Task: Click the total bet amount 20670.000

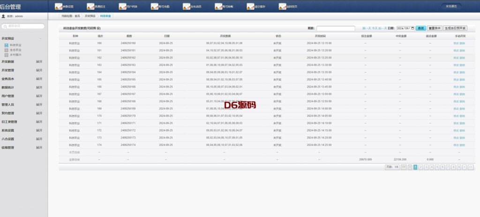Action: tap(366, 159)
